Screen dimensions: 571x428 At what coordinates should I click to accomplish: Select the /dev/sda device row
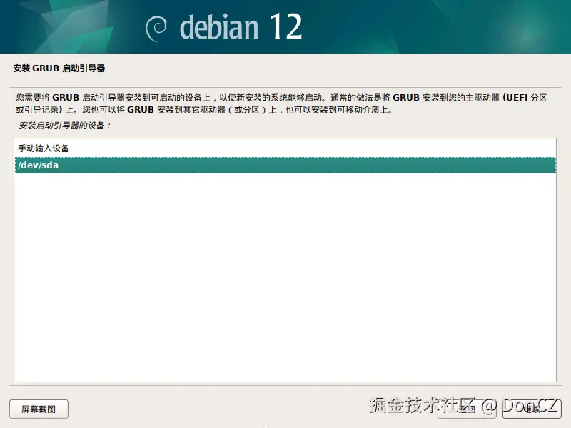coord(285,165)
